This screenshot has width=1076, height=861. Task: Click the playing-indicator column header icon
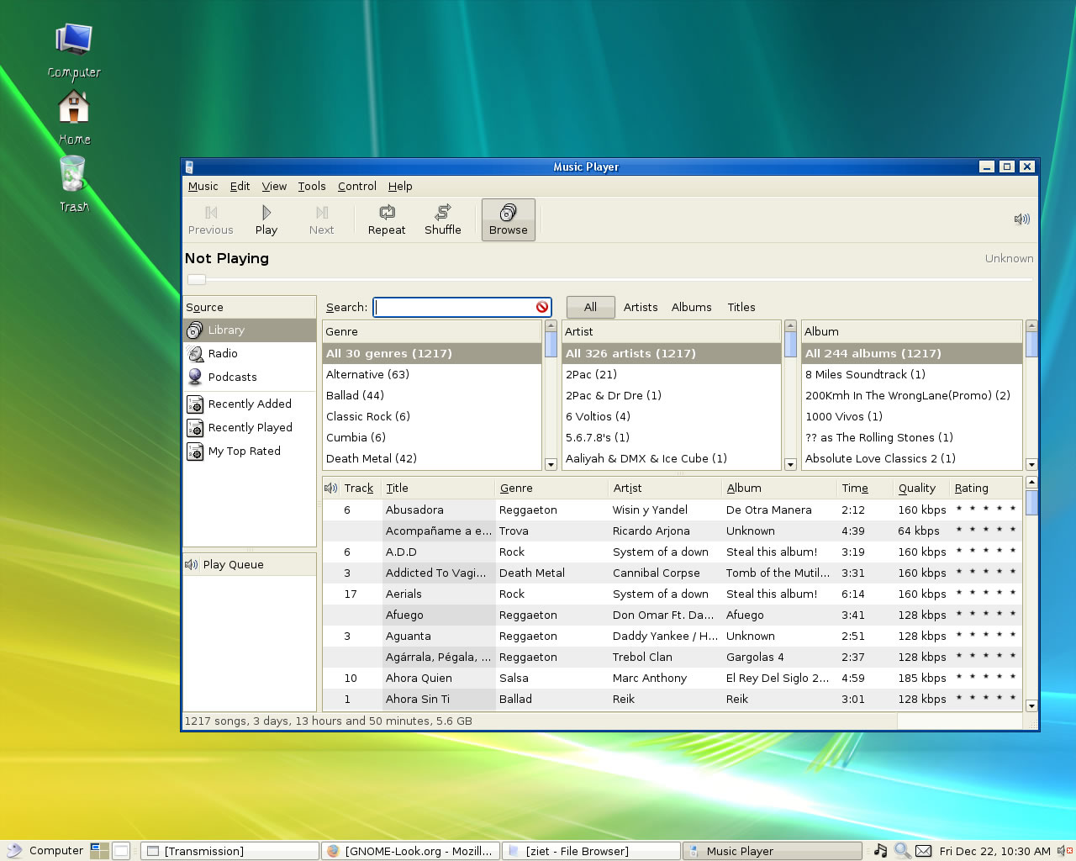pos(331,488)
